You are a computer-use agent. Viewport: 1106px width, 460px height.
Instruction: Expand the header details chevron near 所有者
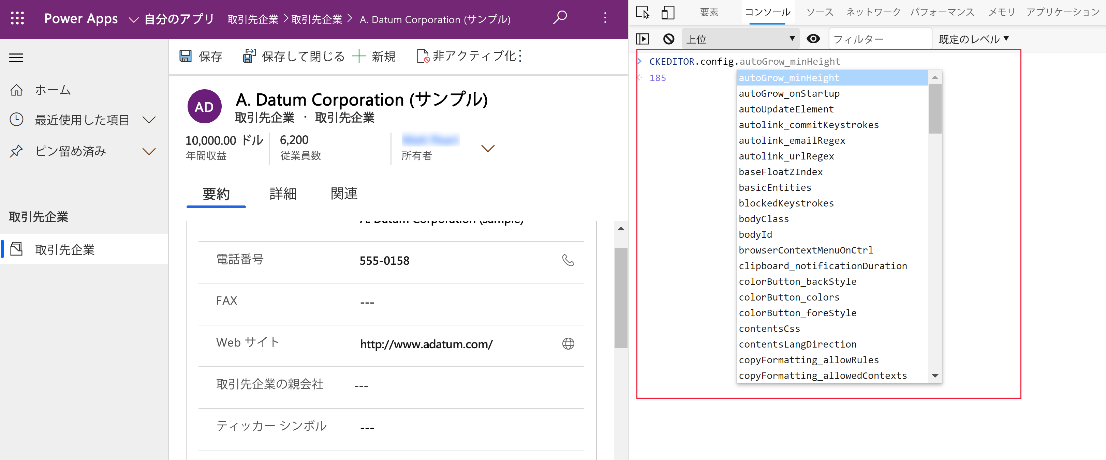click(488, 149)
